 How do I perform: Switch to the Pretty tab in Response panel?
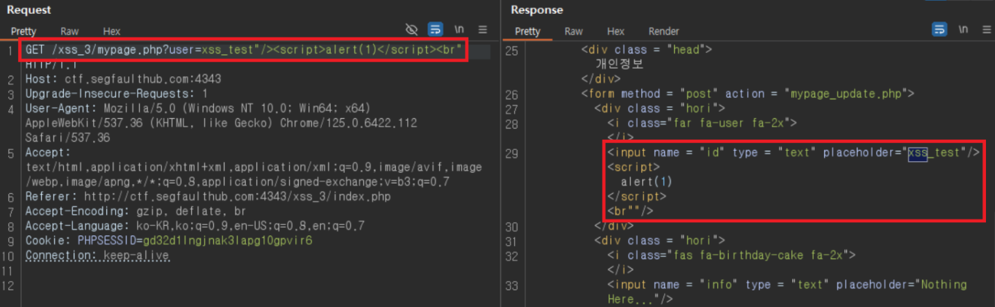click(x=527, y=31)
